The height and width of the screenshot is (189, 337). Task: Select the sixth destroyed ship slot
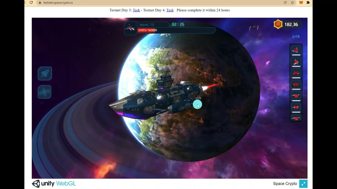point(296,108)
